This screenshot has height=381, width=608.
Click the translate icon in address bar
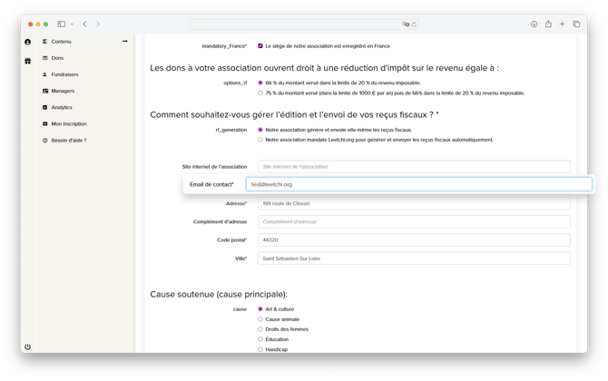click(x=406, y=24)
